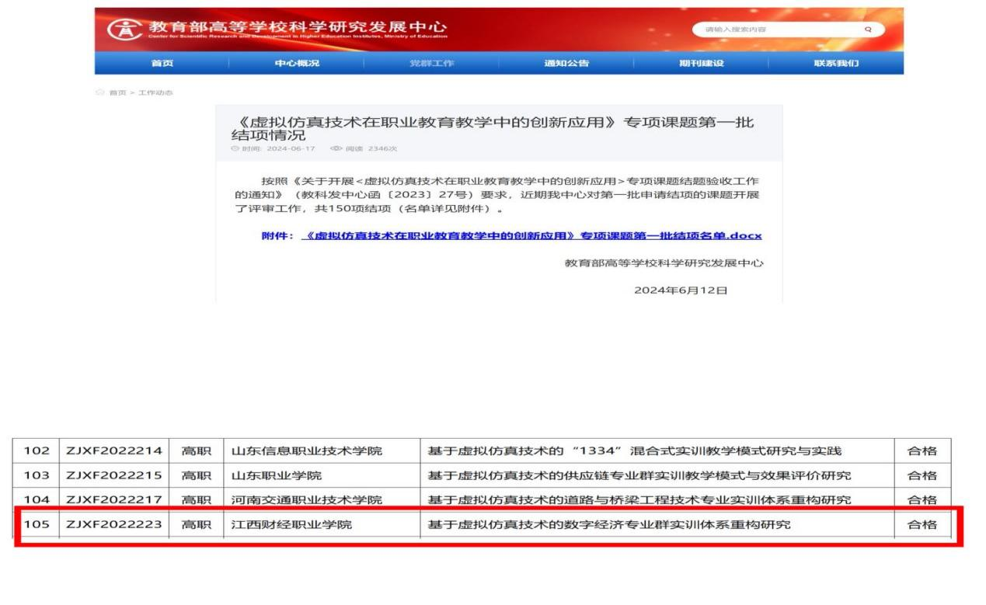Download the 第一批结项名单.docx attachment

531,236
